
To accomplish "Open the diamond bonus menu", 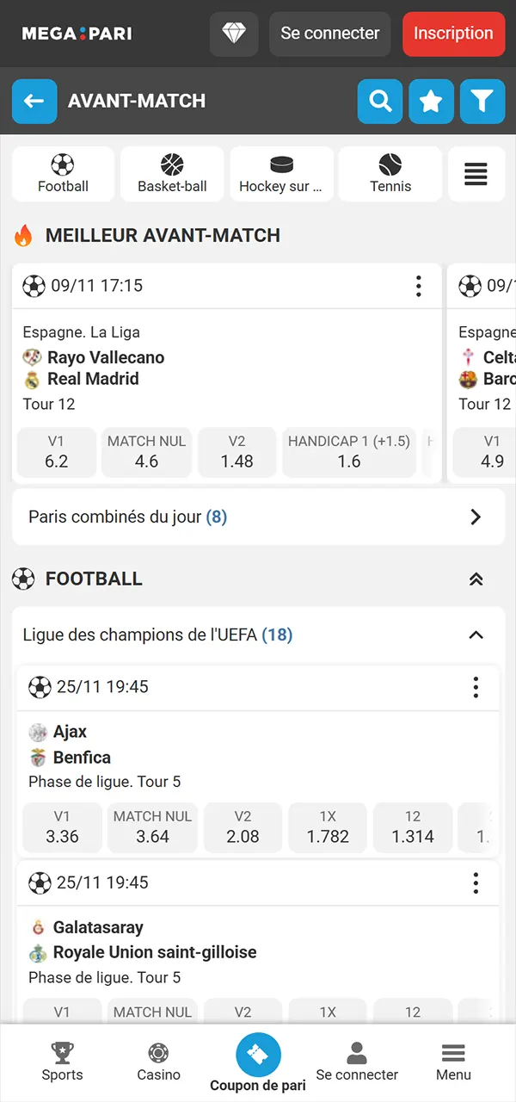I will tap(234, 34).
